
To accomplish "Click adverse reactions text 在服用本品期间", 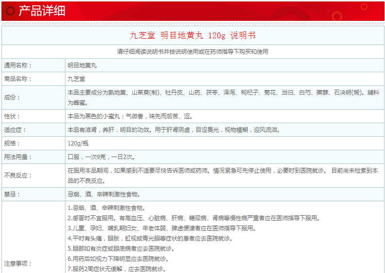I will click(223, 175).
